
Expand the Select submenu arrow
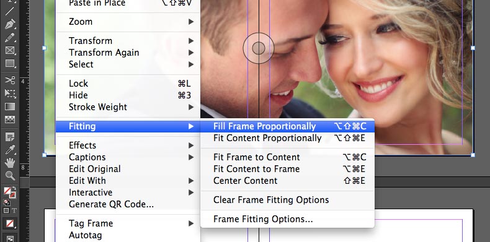click(190, 64)
